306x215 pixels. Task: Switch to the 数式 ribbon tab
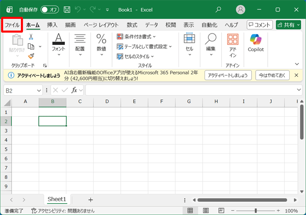(x=132, y=24)
